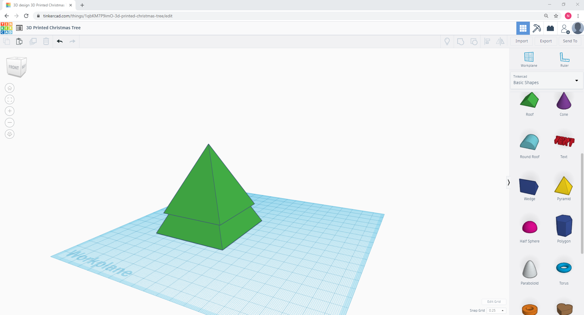
Task: Open the Snap Grid value dropdown
Action: point(496,310)
